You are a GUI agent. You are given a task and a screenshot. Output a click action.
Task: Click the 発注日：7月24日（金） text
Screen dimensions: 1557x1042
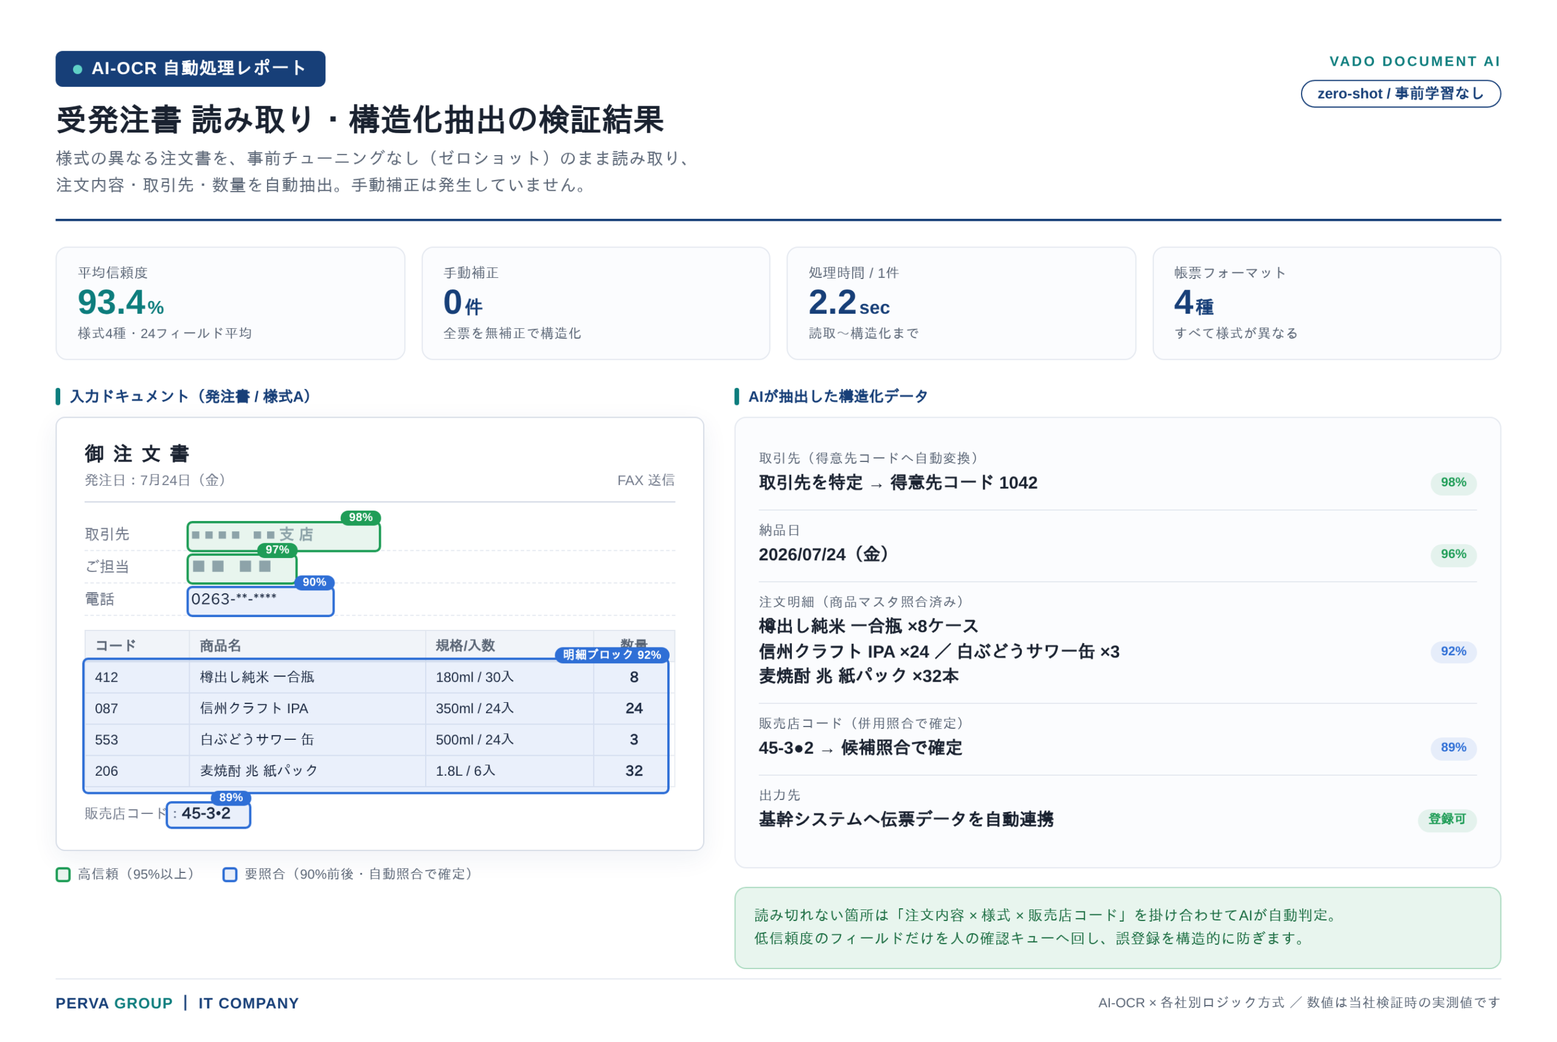155,480
